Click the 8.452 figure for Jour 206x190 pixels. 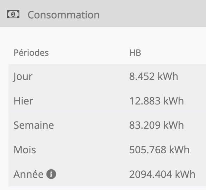pos(142,77)
